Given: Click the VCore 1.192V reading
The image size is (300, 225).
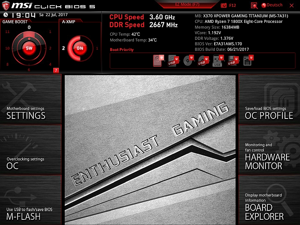Looking at the screenshot, I should pyautogui.click(x=208, y=33).
